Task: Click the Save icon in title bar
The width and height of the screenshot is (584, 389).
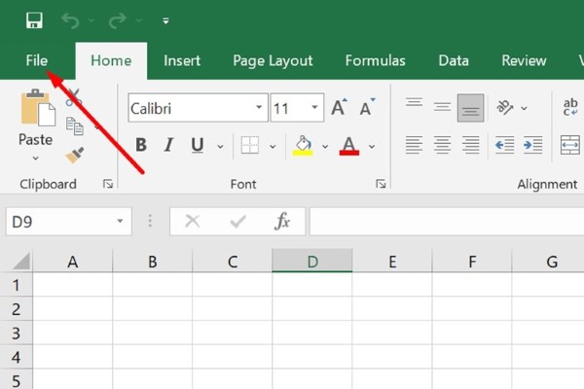Action: pyautogui.click(x=35, y=20)
